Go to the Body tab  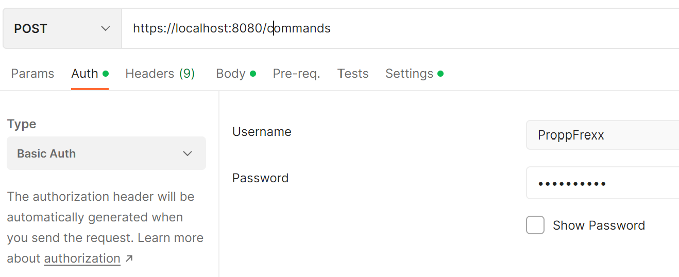(x=230, y=74)
